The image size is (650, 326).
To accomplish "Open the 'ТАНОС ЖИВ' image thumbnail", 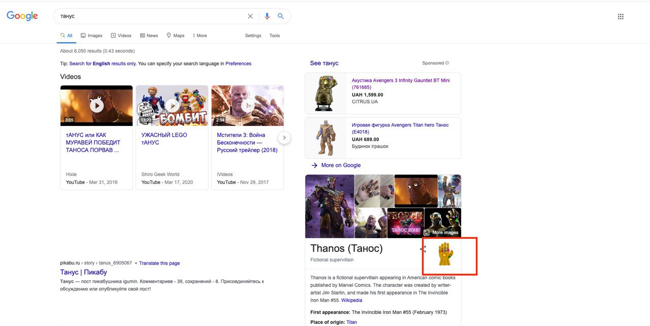I will pyautogui.click(x=405, y=223).
